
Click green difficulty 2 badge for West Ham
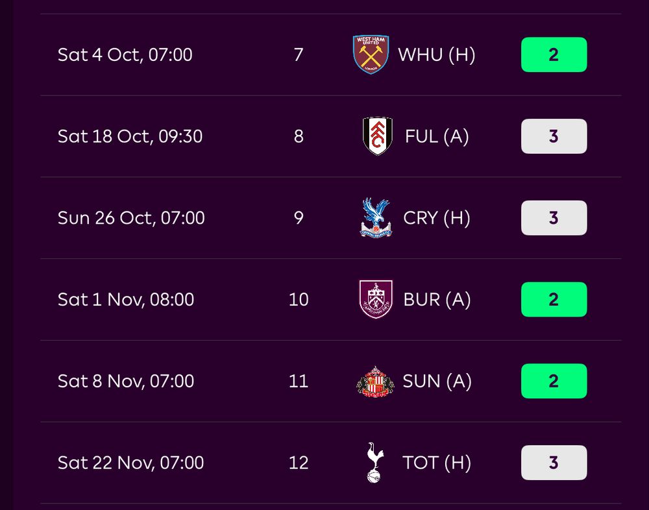[554, 55]
